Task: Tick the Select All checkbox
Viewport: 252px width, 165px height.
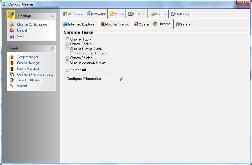Action: click(x=68, y=70)
